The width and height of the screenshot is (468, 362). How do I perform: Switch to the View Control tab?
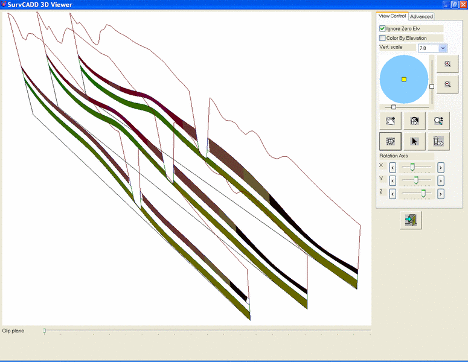click(x=392, y=16)
